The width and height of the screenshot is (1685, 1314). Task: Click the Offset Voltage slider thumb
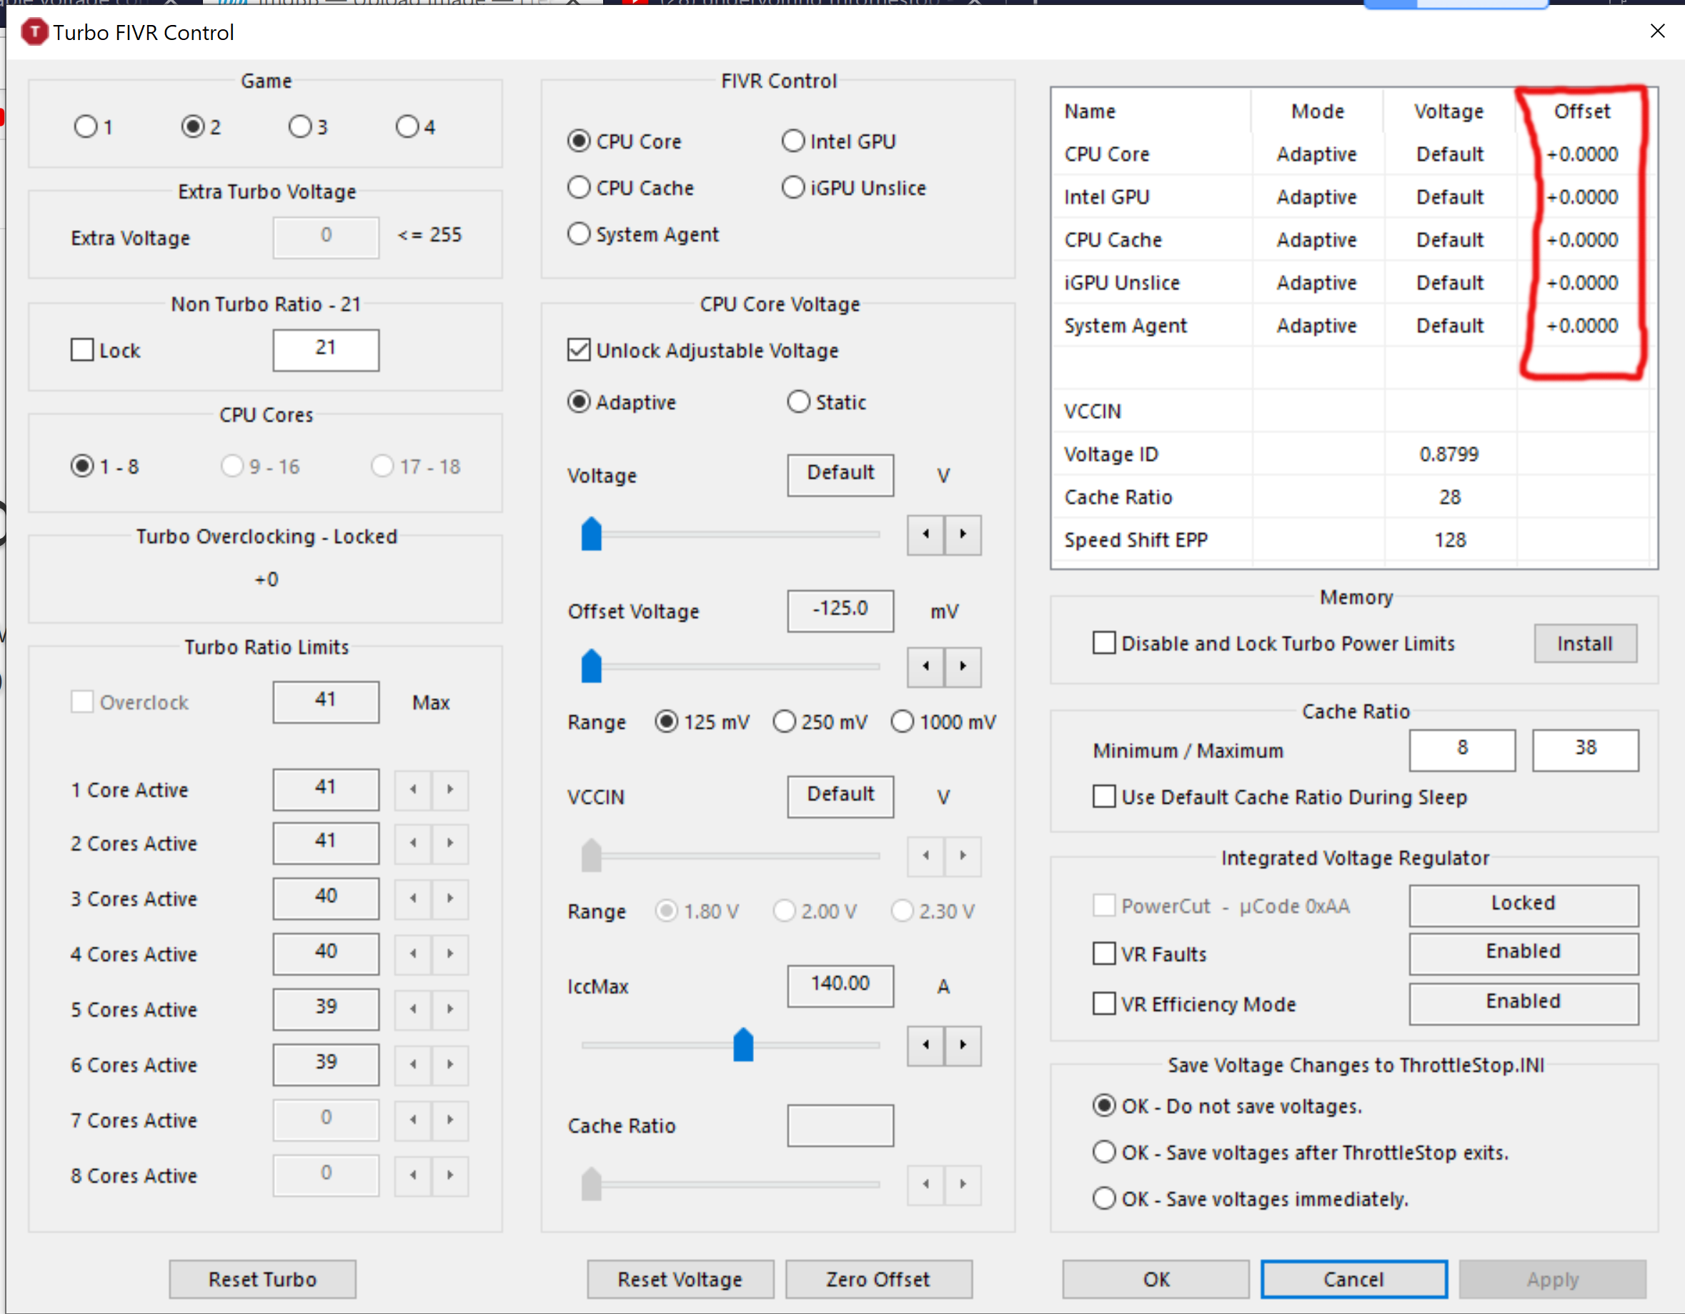pos(591,666)
